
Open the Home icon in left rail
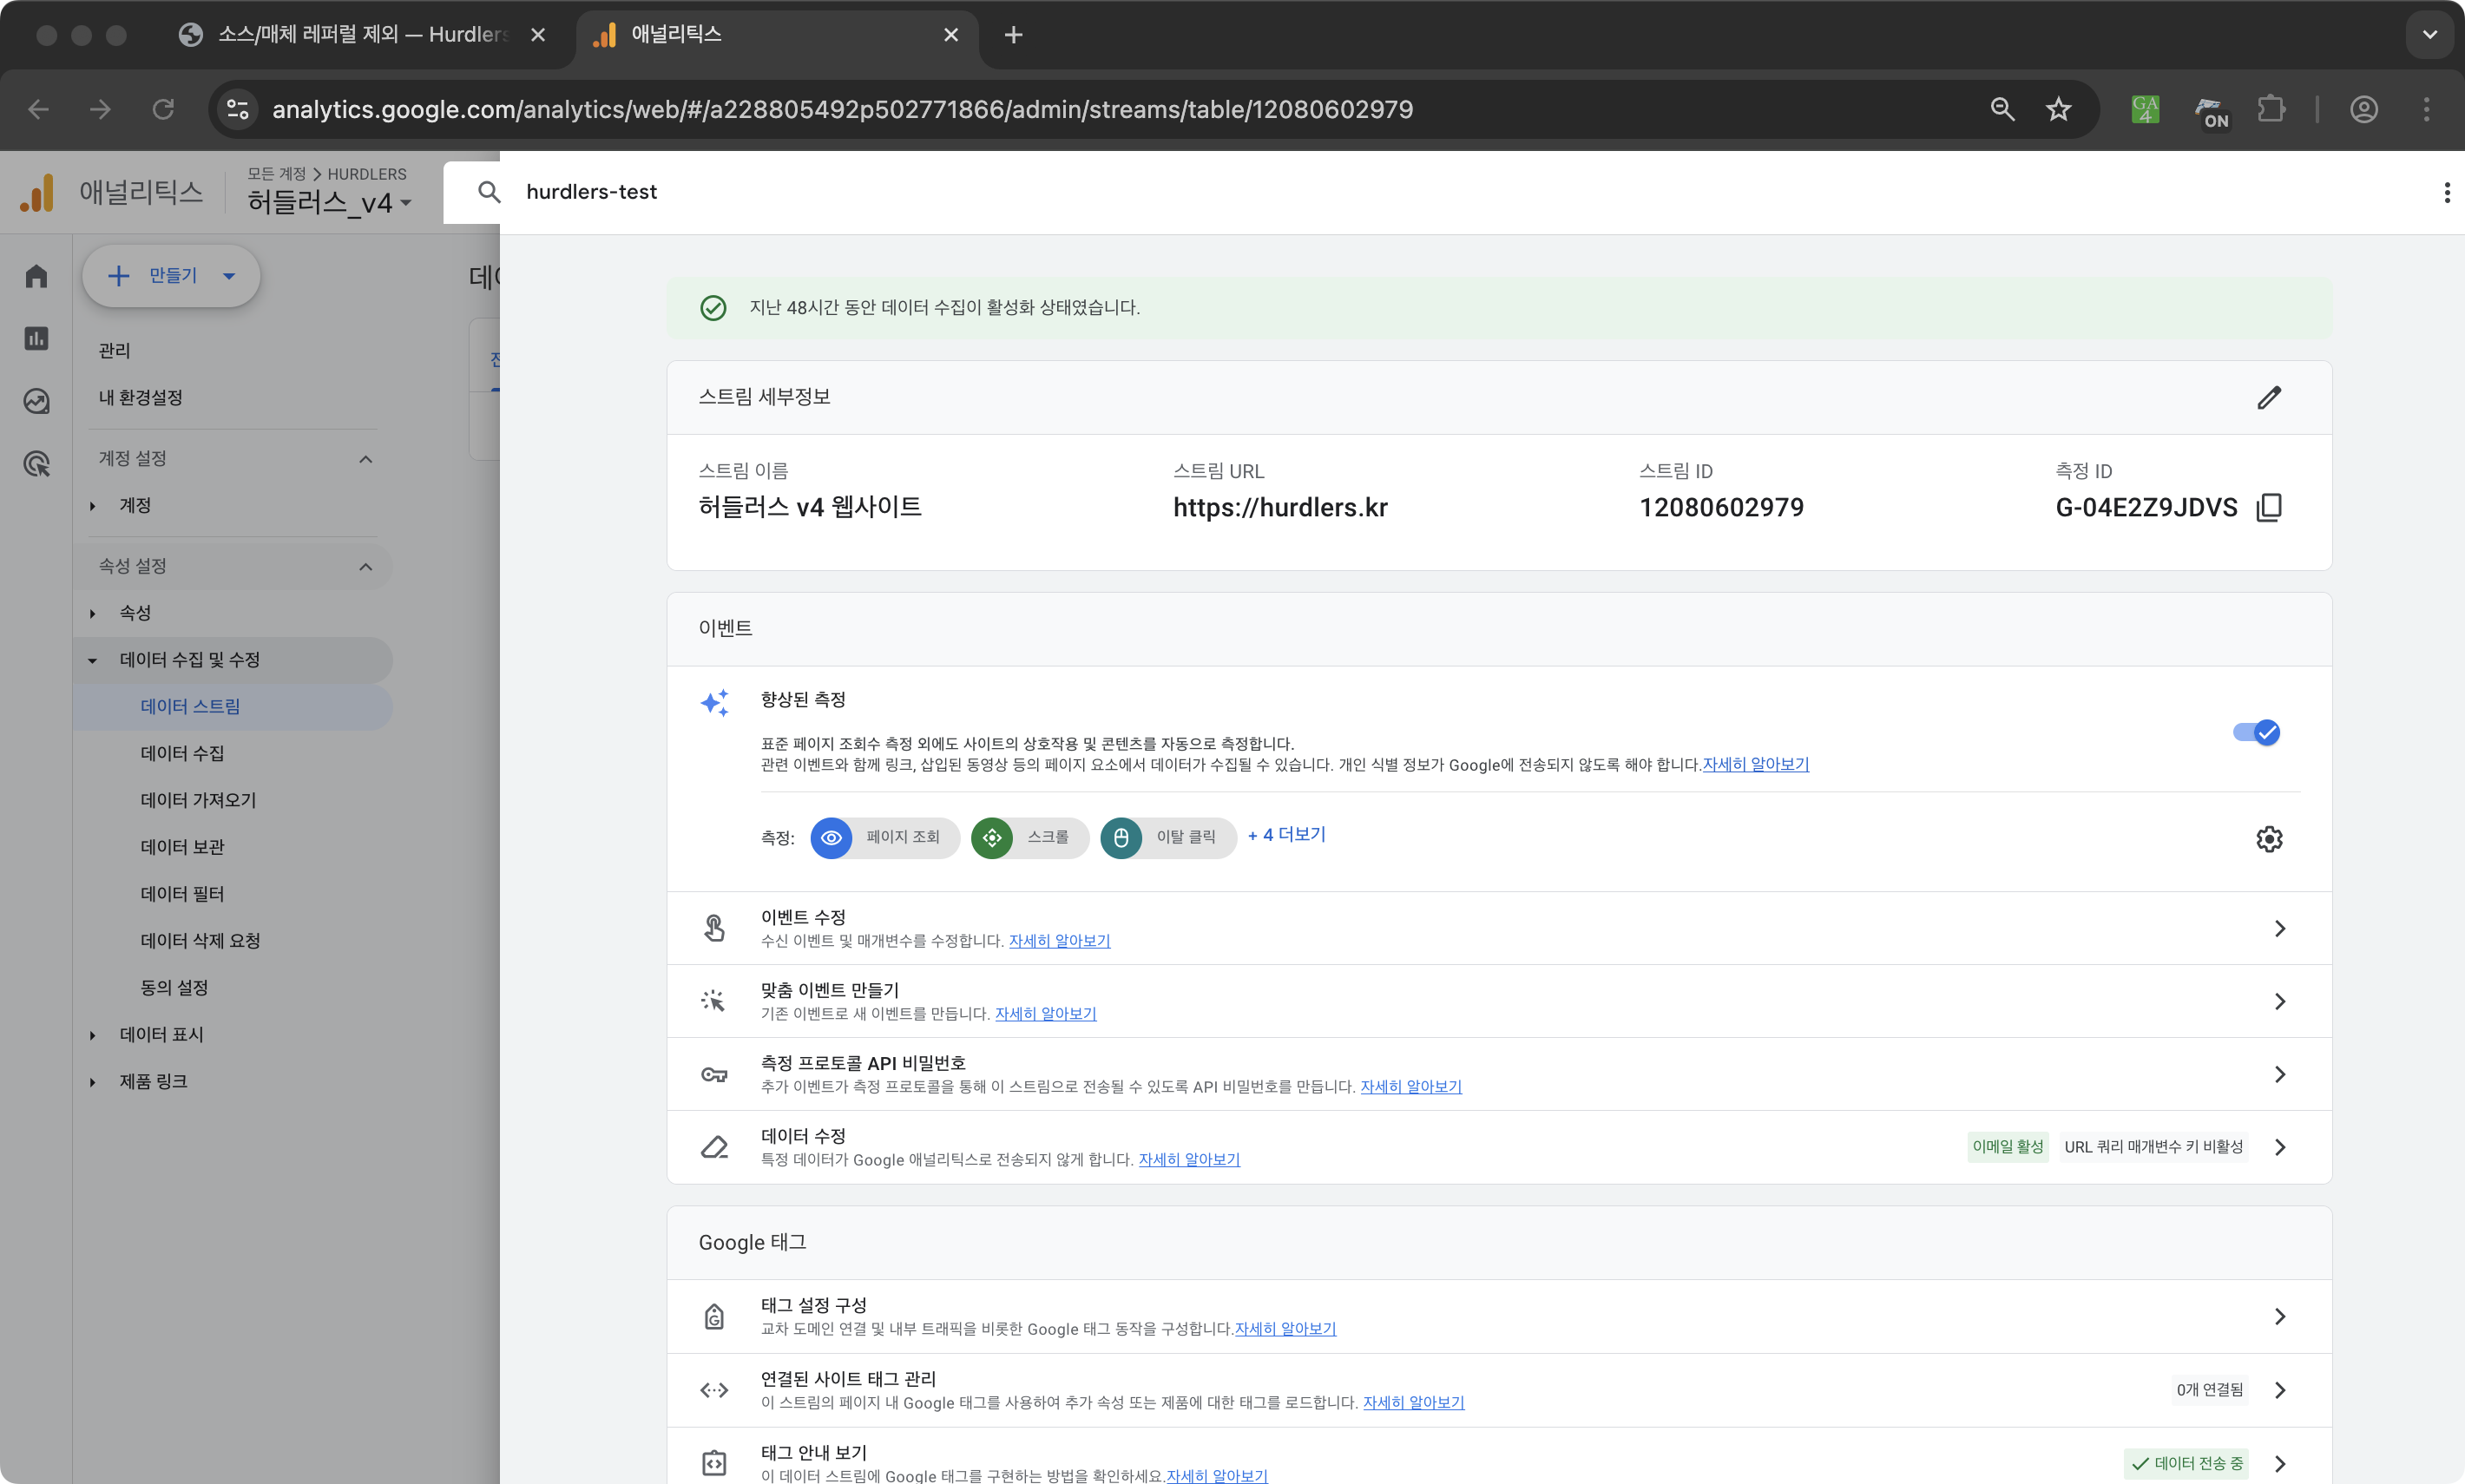coord(36,276)
